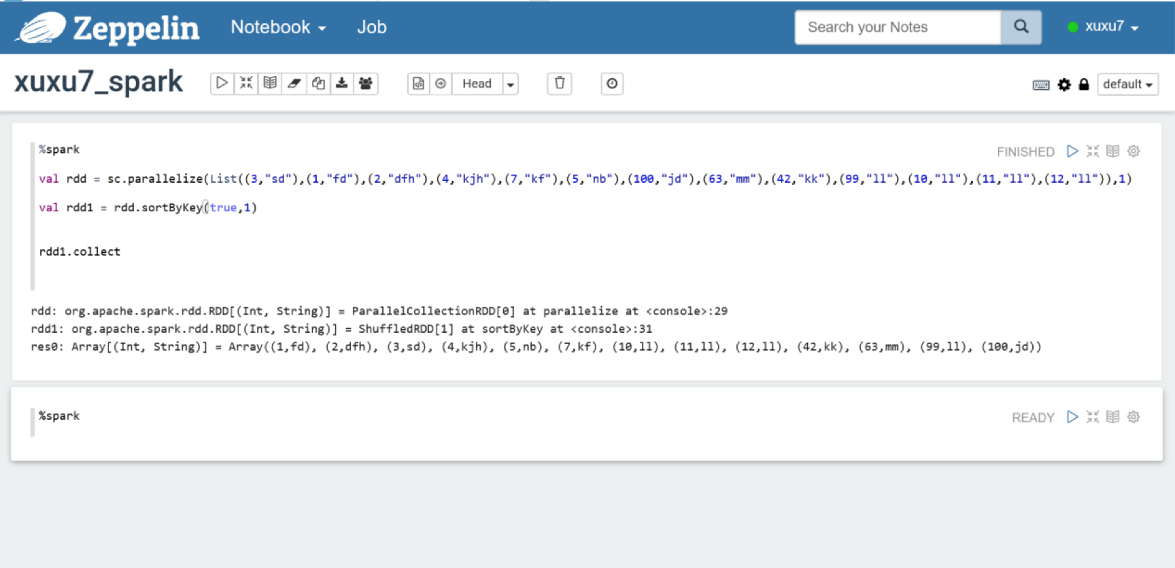Open the cron scheduler clock icon
Viewport: 1175px width, 568px height.
(611, 84)
